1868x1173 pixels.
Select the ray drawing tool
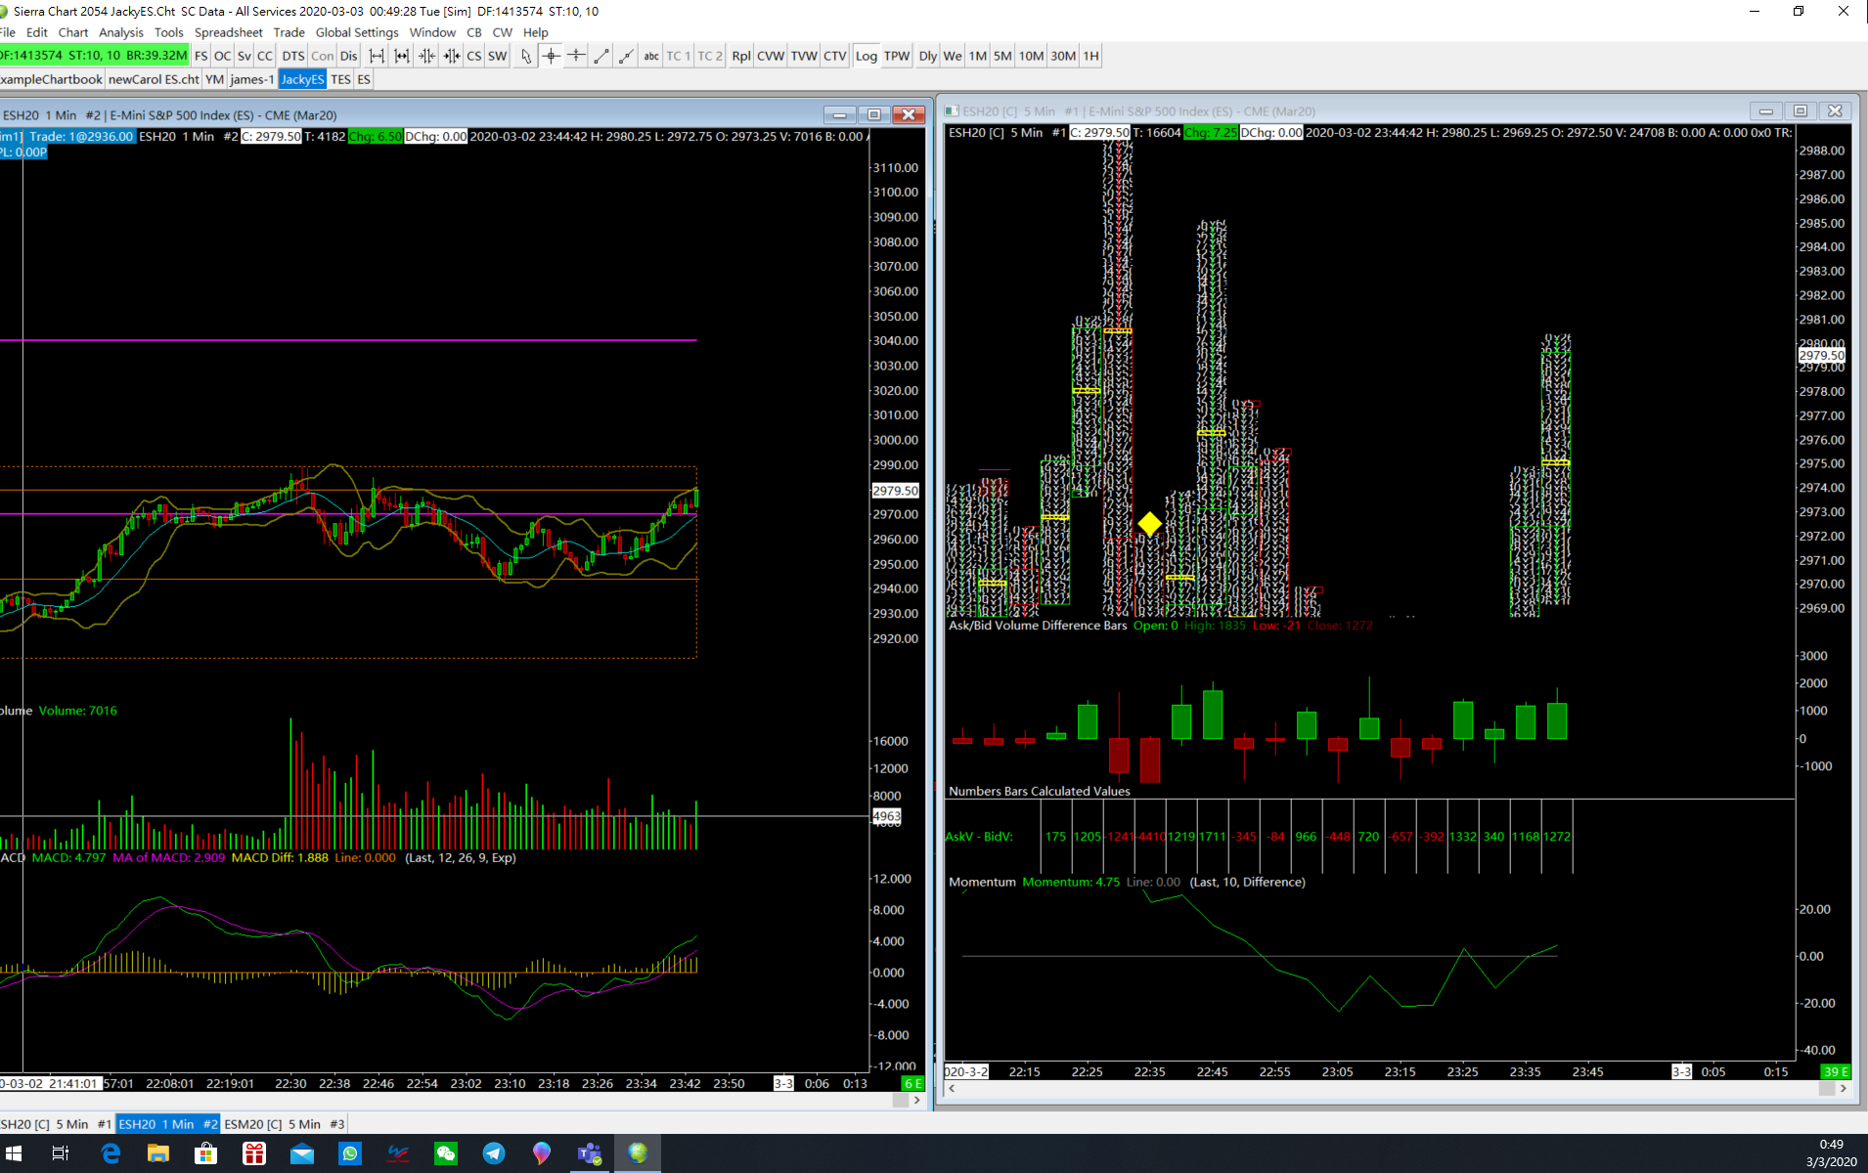click(626, 56)
